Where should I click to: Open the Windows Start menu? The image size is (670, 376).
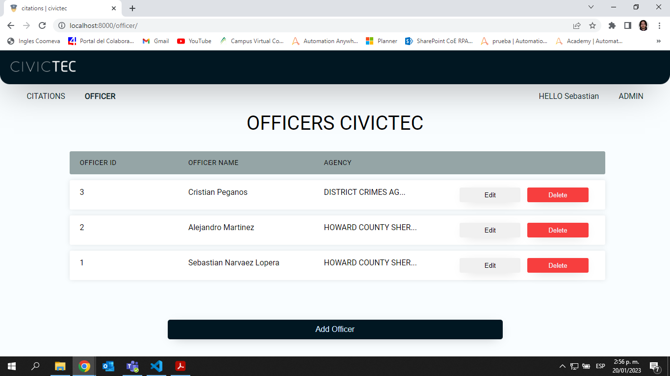(12, 366)
